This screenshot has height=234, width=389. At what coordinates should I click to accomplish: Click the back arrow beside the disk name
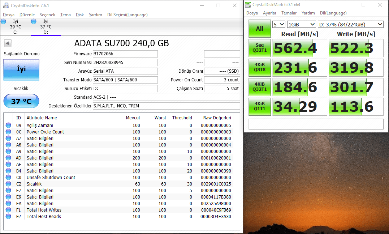point(8,43)
